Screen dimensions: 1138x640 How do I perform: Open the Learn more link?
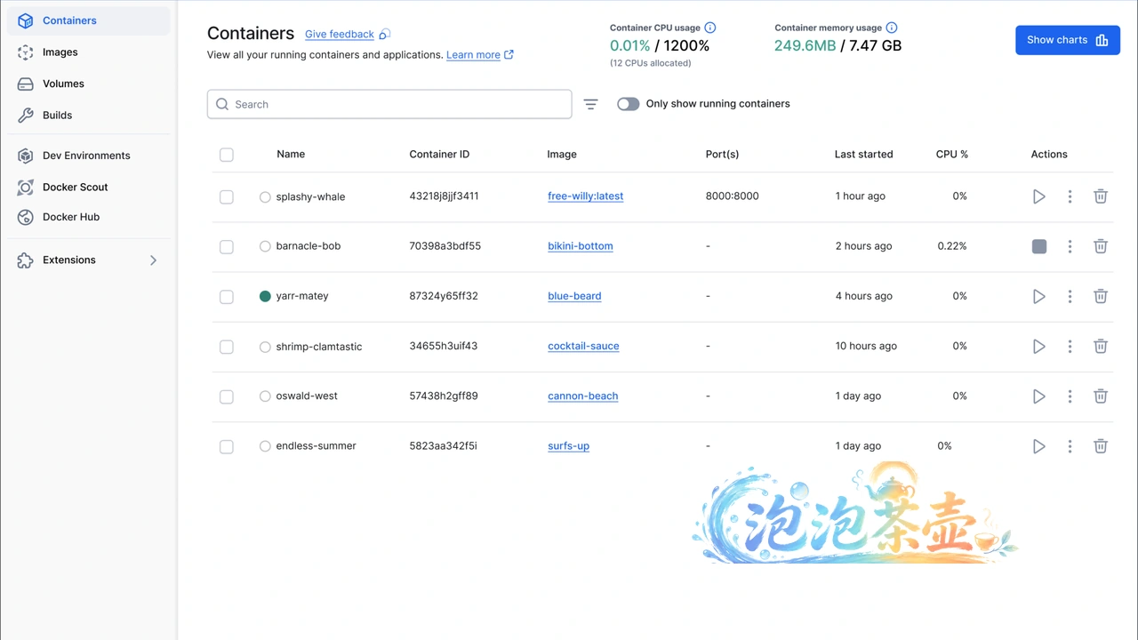473,55
